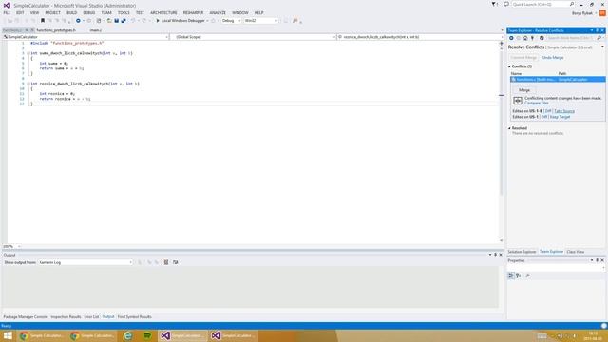Click the Open File toolbar icon
The width and height of the screenshot is (608, 342).
click(109, 21)
